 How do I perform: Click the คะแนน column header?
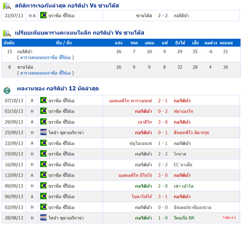(x=226, y=43)
